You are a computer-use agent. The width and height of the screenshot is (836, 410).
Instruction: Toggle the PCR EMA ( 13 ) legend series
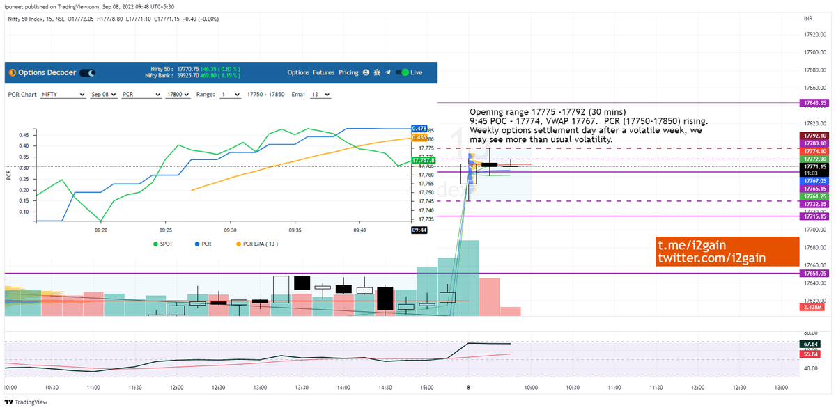[x=258, y=244]
